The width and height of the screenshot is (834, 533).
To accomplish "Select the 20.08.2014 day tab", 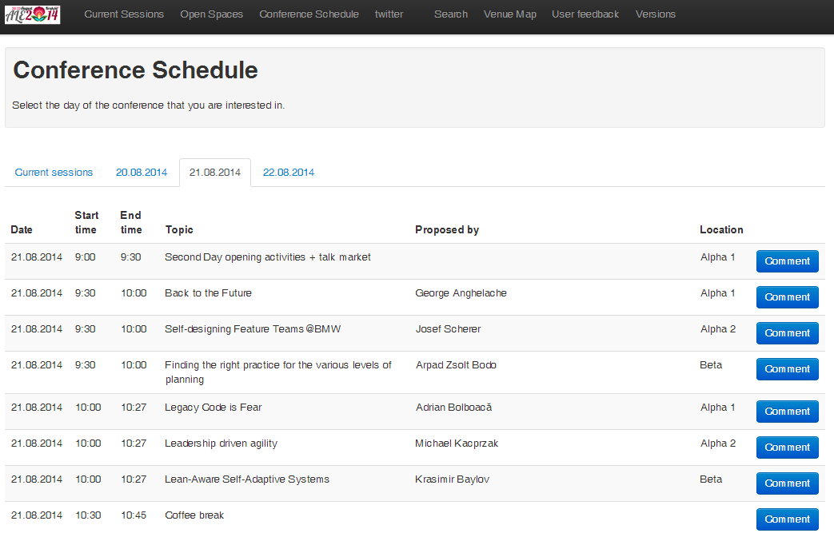I will (x=142, y=173).
